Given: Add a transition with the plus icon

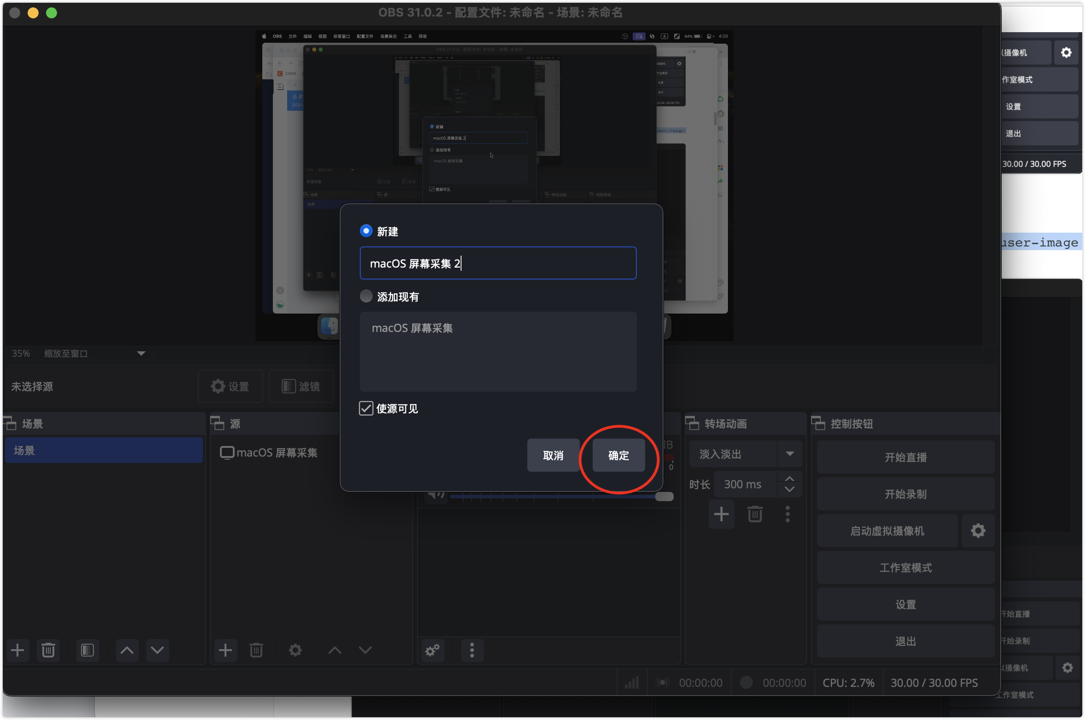Looking at the screenshot, I should tap(721, 514).
